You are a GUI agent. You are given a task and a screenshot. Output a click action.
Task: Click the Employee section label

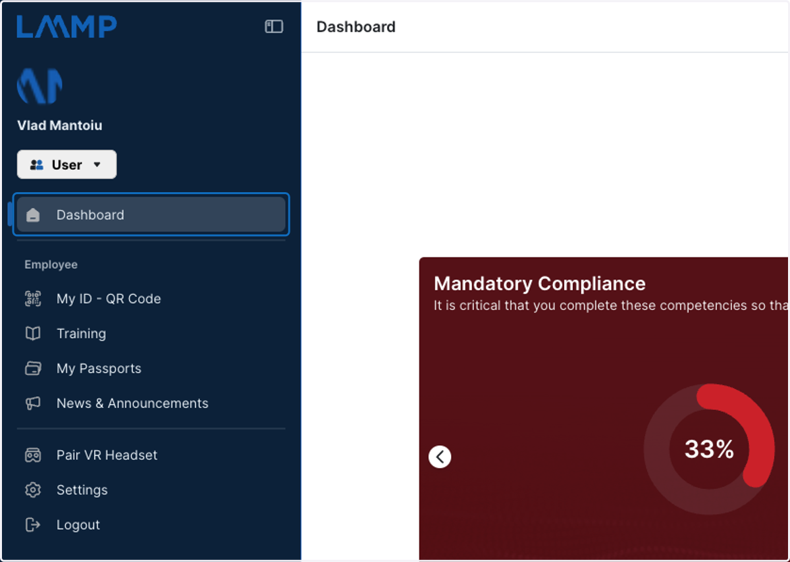51,265
